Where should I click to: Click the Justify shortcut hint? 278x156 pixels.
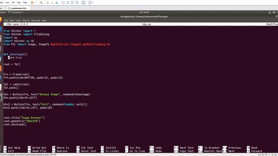(x=109, y=148)
